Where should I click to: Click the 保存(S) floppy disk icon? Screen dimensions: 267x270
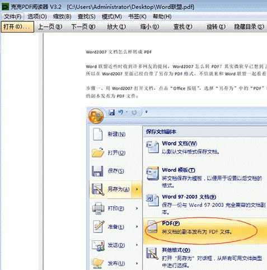click(x=97, y=171)
